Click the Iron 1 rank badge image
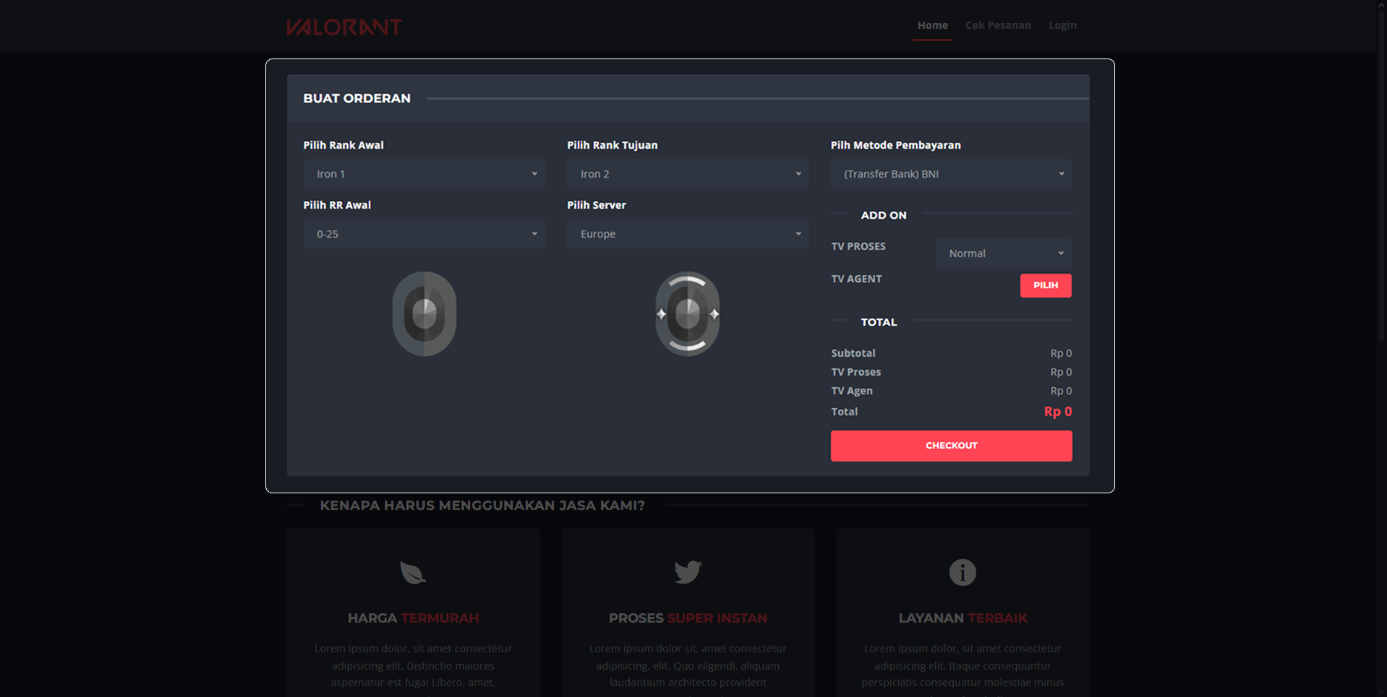 (x=424, y=313)
